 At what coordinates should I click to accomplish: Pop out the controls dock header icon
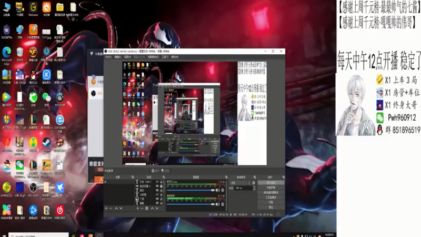click(284, 177)
